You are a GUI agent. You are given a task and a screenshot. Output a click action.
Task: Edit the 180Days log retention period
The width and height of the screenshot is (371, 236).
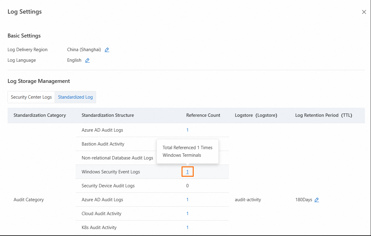[317, 200]
